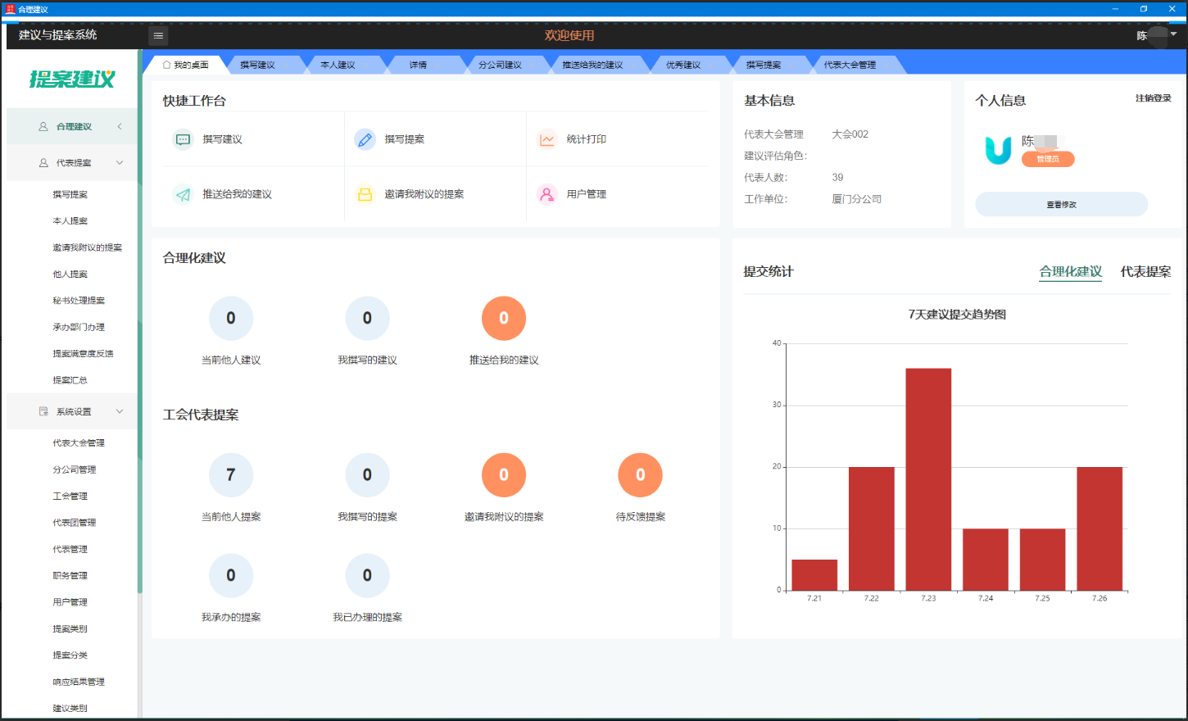Switch to the 分公司建议 tab

[500, 65]
